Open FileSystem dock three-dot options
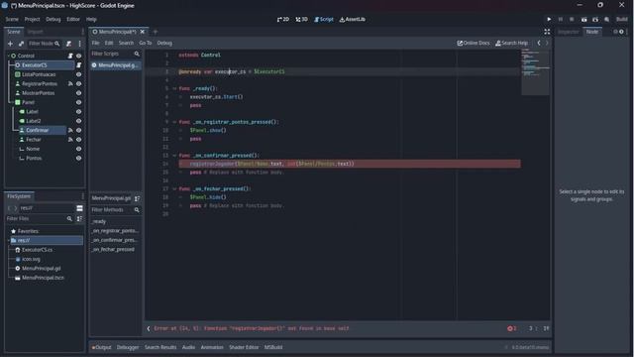The image size is (634, 357). (82, 196)
